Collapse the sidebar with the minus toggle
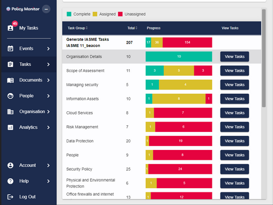This screenshot has width=273, height=205. click(46, 9)
